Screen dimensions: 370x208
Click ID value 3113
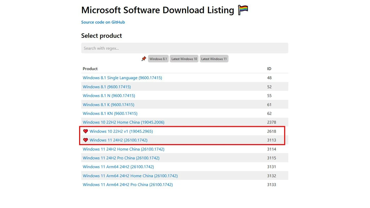(x=272, y=140)
